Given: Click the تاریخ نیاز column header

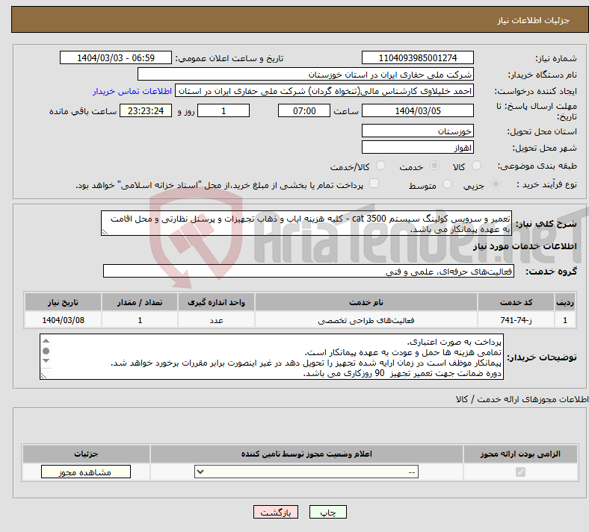Looking at the screenshot, I should pyautogui.click(x=63, y=302).
